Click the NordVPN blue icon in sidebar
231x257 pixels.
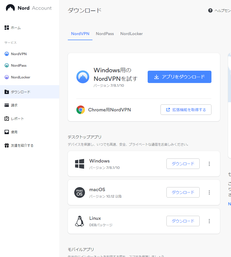click(7, 54)
